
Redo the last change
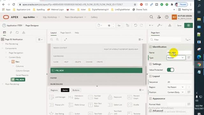[x=142, y=26]
